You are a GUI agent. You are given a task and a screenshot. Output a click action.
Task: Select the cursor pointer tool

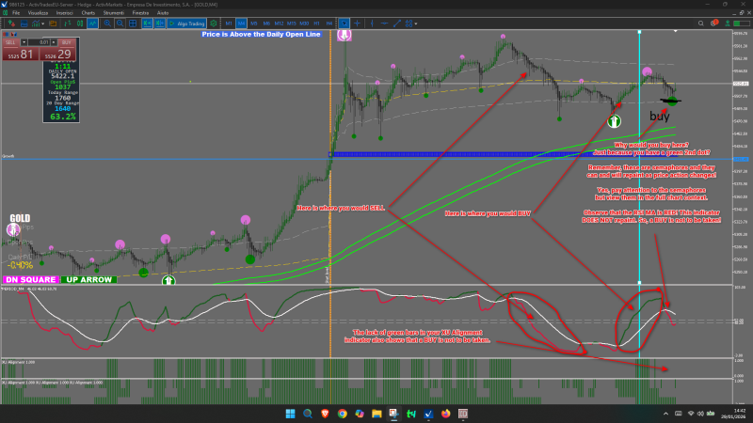(344, 23)
